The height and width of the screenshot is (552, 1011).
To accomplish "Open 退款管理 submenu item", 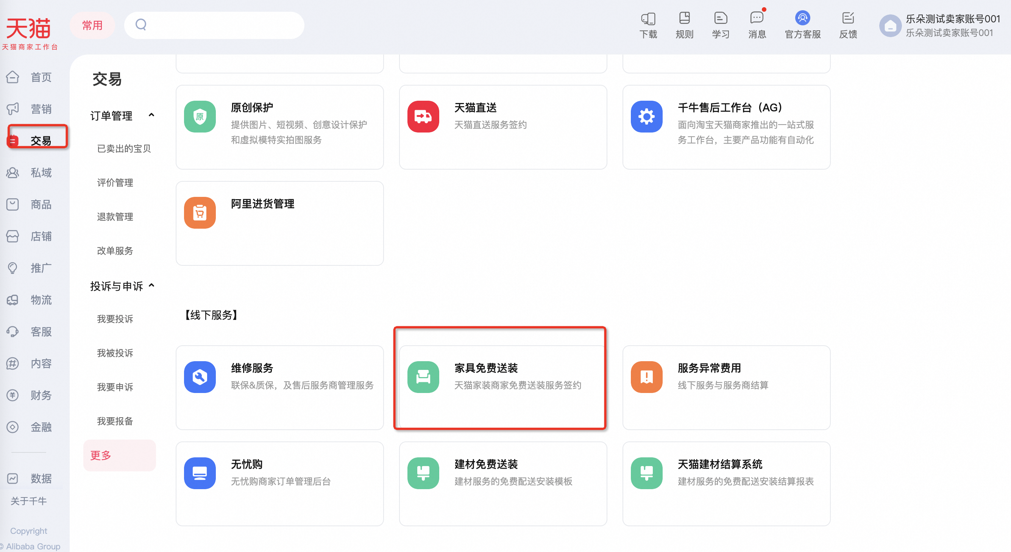I will (x=115, y=217).
